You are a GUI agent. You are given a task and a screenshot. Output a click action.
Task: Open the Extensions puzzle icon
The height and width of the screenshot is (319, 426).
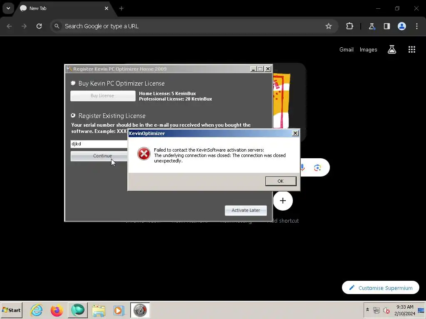coord(349,26)
